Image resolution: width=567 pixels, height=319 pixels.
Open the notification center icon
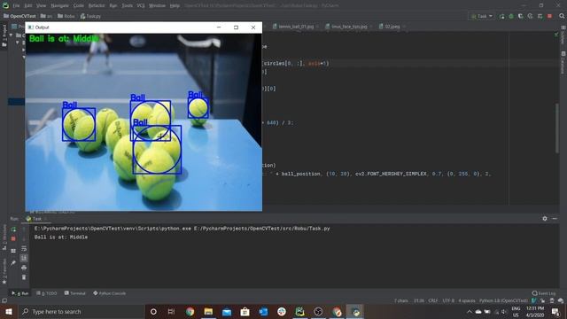[x=555, y=312]
